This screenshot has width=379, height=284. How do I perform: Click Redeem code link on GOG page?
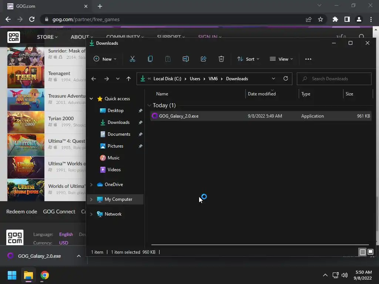[x=21, y=212]
